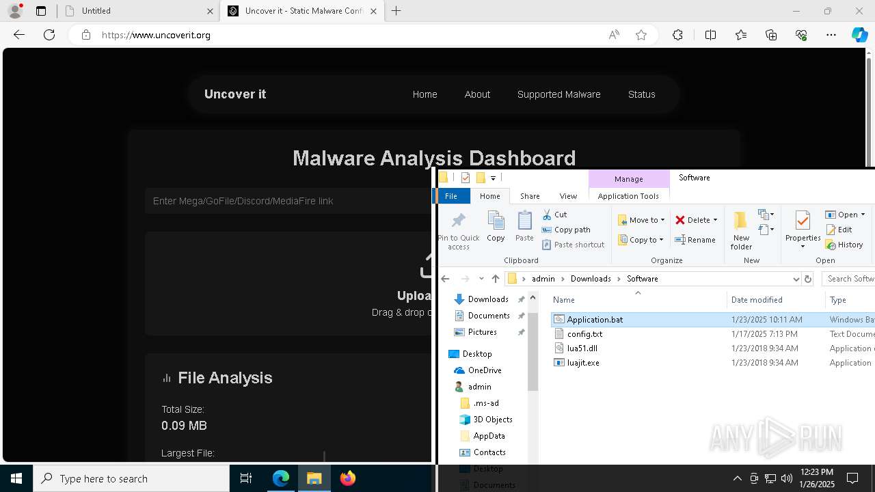Open Collections icon in Edge toolbar
Image resolution: width=875 pixels, height=492 pixels.
771,35
